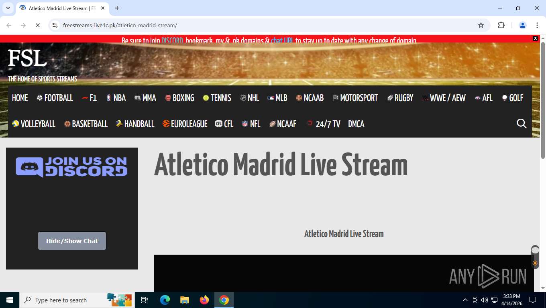Click the Chrome icon on the taskbar
This screenshot has width=546, height=308.
coord(224,300)
